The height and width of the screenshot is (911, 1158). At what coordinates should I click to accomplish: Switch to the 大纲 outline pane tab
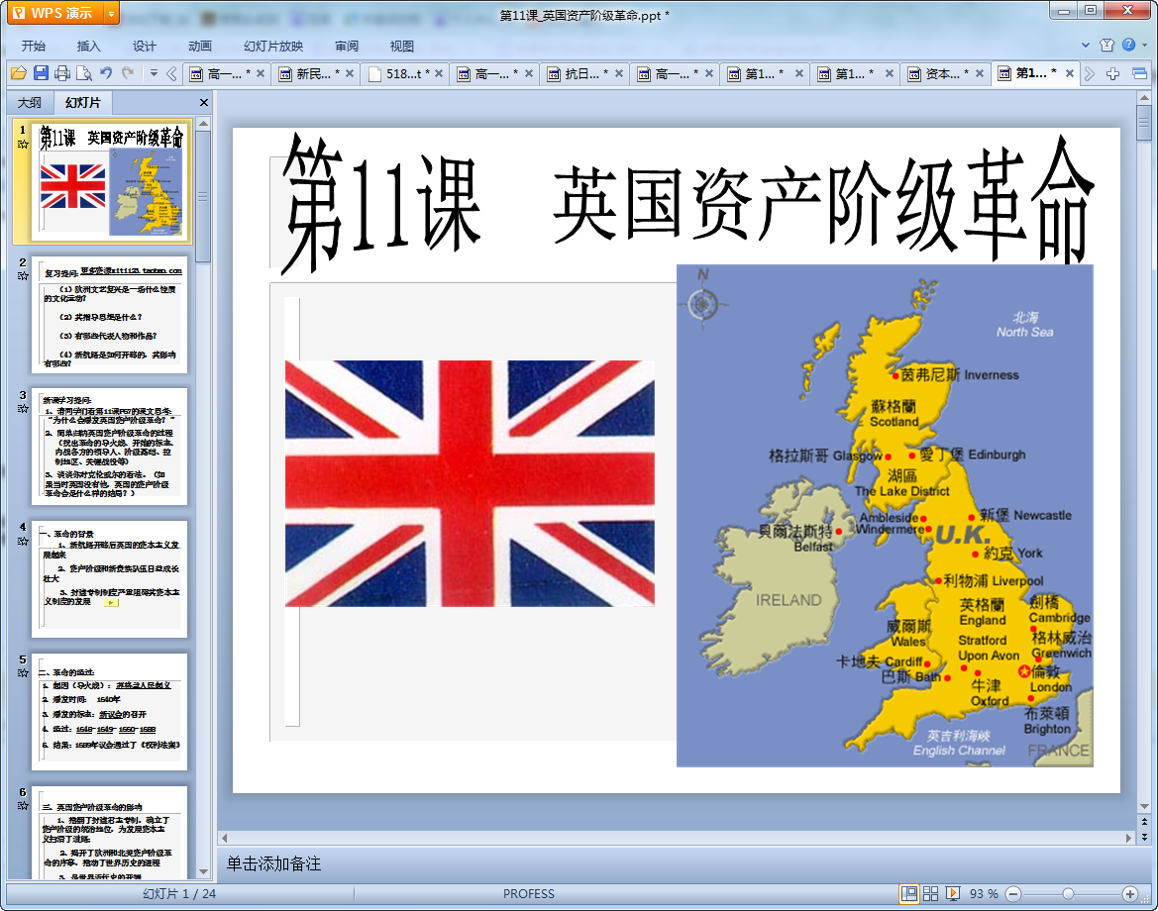(x=30, y=103)
